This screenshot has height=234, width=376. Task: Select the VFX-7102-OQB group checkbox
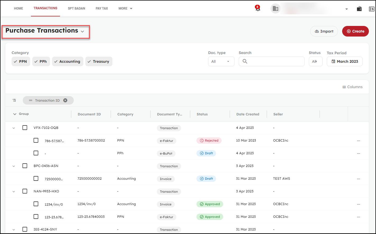click(x=25, y=128)
